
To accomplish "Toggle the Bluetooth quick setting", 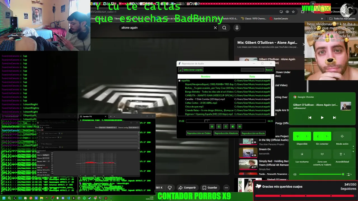I will [318, 136].
